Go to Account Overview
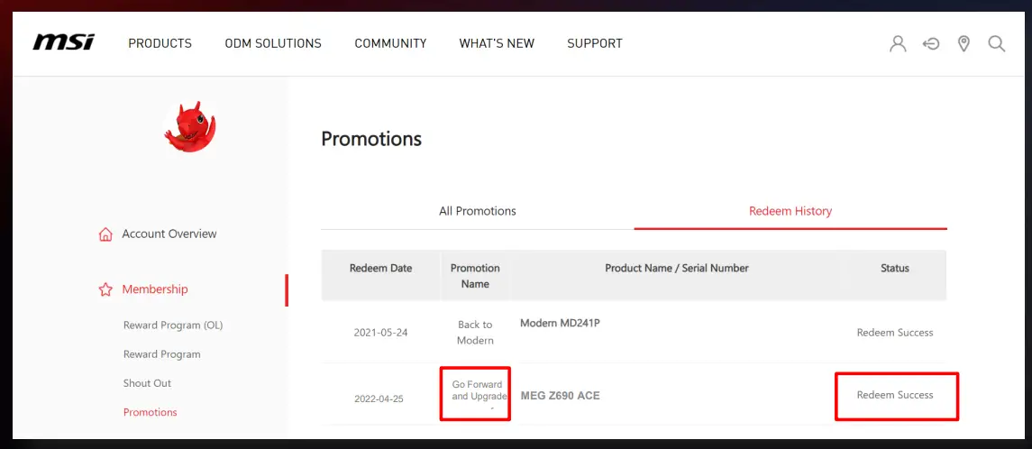Image resolution: width=1032 pixels, height=449 pixels. (169, 234)
